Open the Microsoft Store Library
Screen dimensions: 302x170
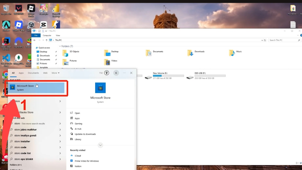78,139
